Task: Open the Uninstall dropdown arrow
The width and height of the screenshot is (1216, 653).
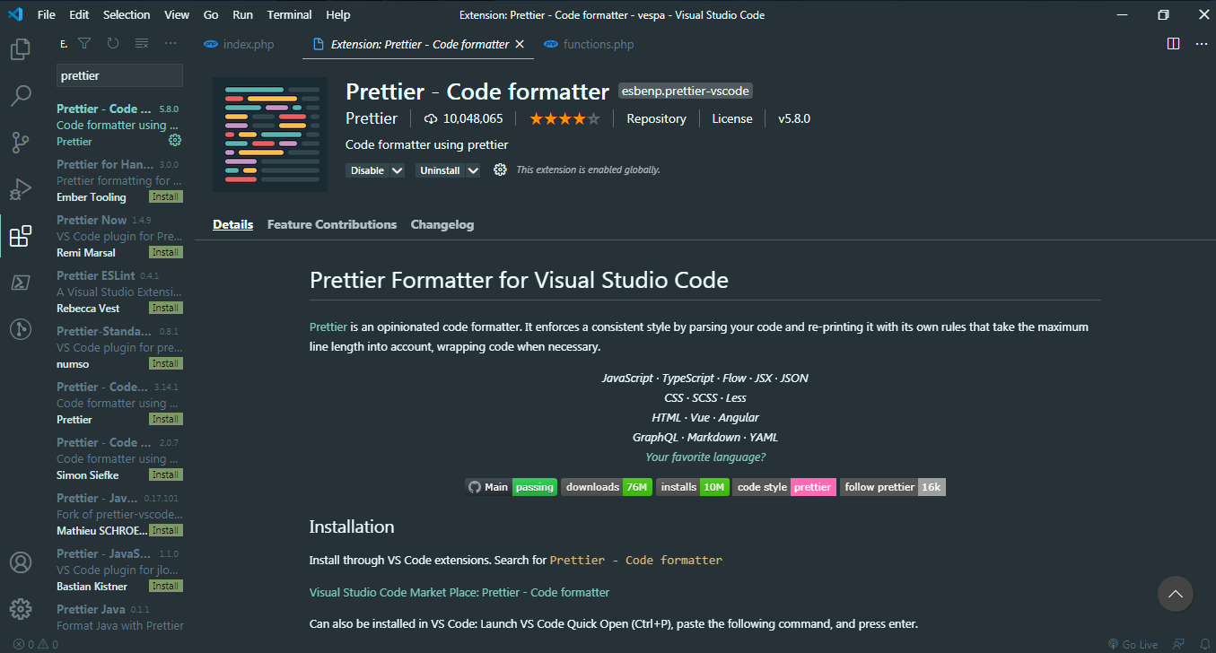Action: [x=473, y=170]
